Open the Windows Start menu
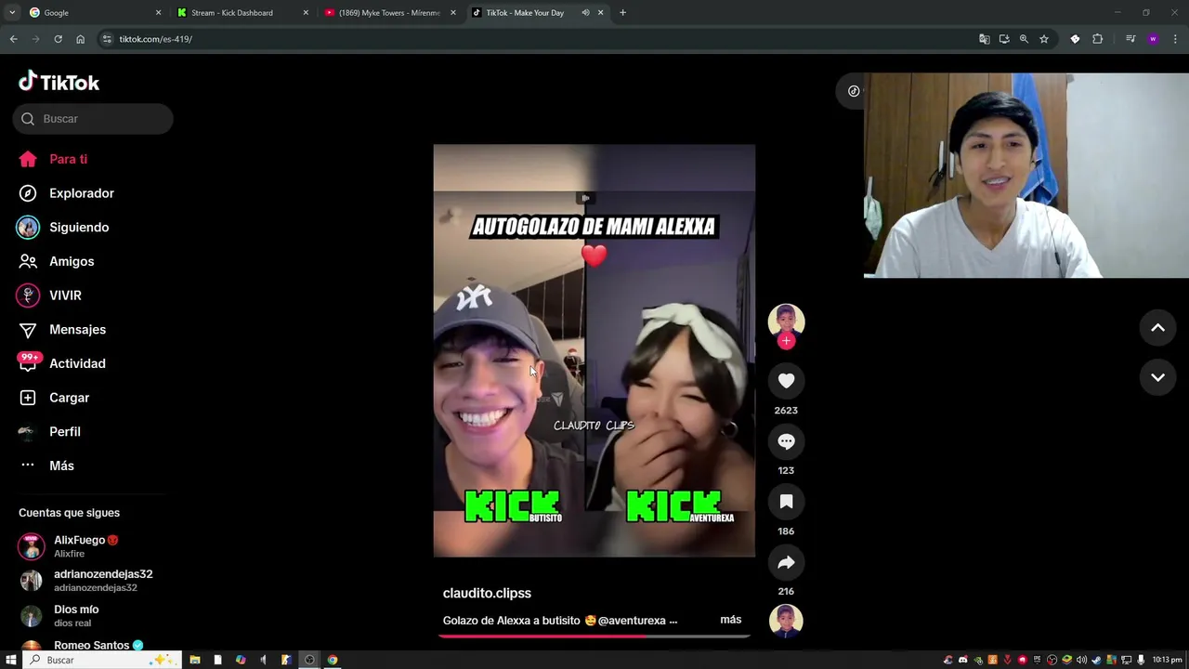The height and width of the screenshot is (669, 1189). click(x=11, y=660)
